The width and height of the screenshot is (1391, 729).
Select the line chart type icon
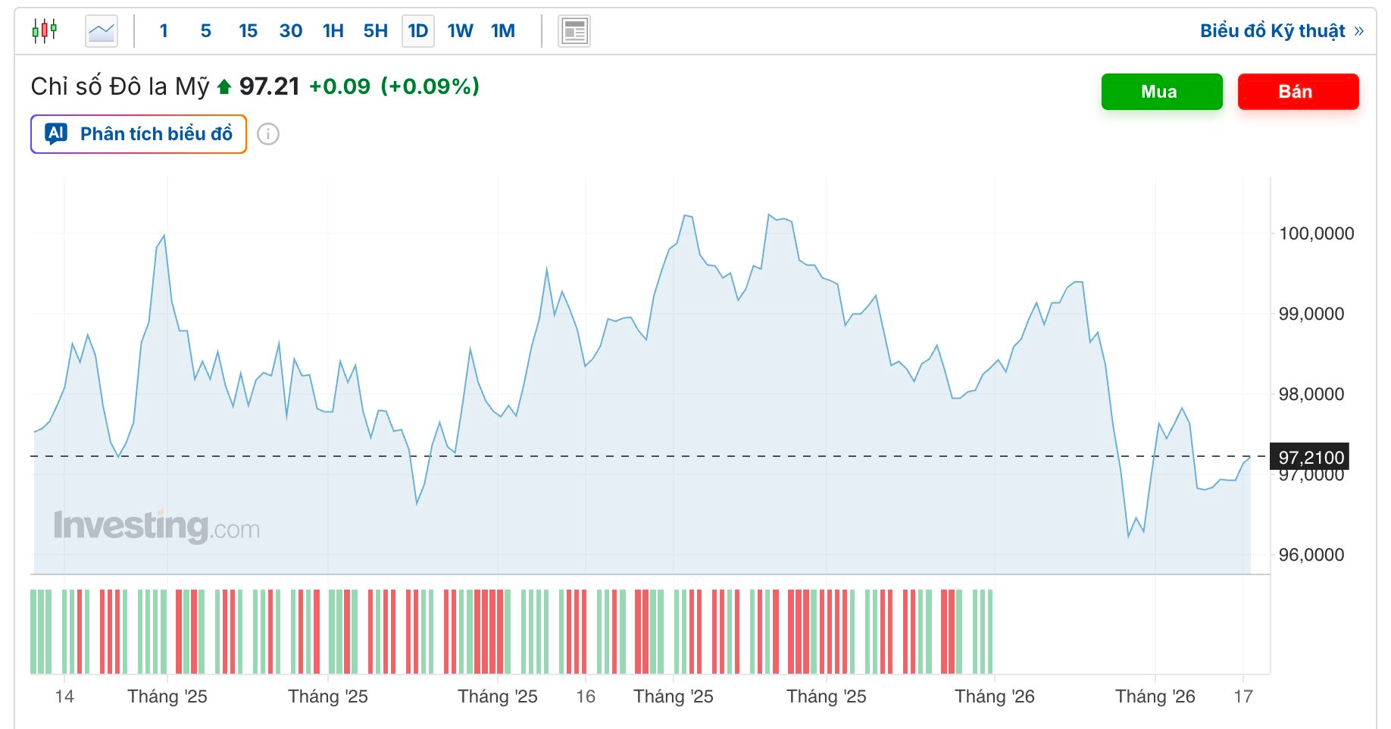pos(102,30)
